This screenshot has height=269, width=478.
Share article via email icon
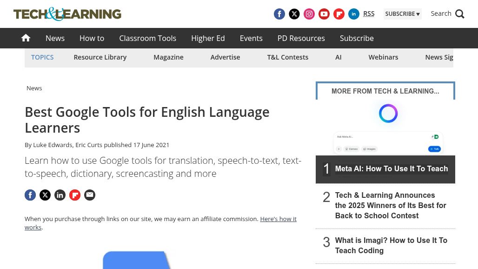90,195
